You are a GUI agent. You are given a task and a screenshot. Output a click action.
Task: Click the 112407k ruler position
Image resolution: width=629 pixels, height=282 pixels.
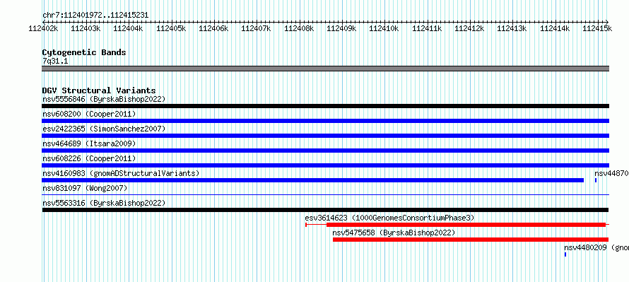257,28
